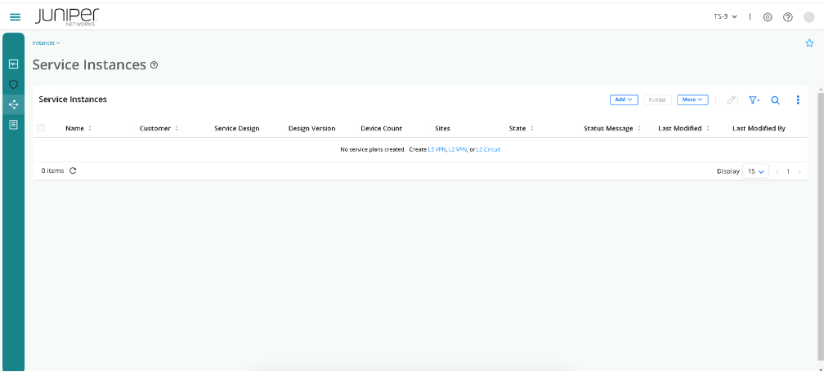Click help icon beside Service Instances title
Viewport: 824px width, 372px height.
click(x=154, y=65)
